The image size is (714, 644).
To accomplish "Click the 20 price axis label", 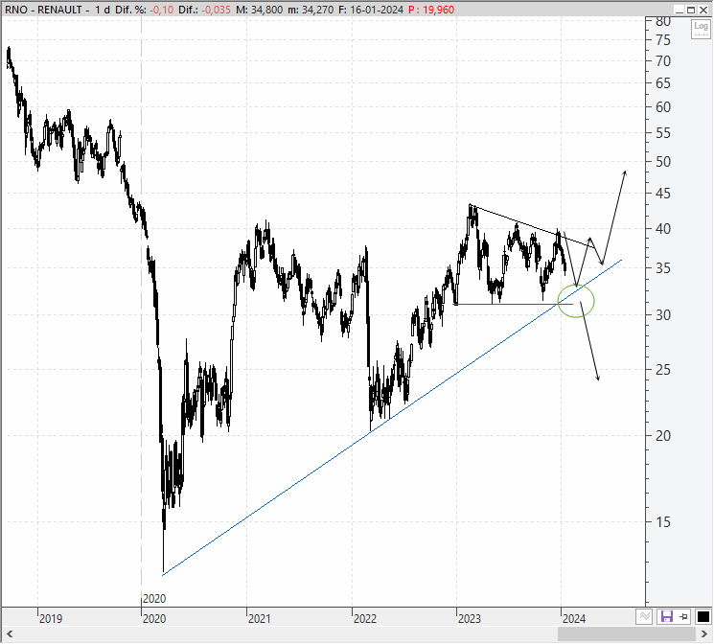I will 663,436.
